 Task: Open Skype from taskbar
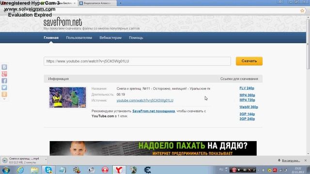pos(48,170)
